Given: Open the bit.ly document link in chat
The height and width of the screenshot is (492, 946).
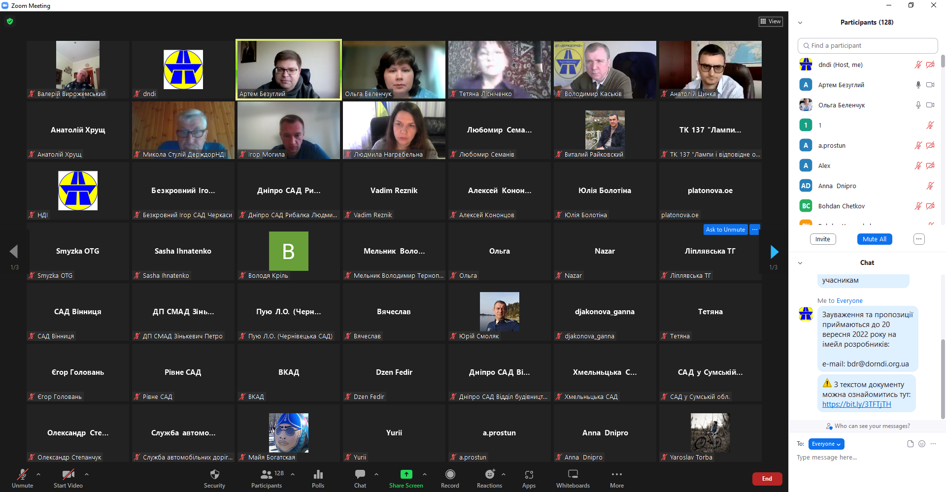Looking at the screenshot, I should tap(856, 404).
